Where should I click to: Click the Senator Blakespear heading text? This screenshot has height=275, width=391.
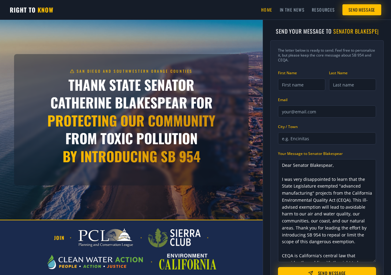(356, 31)
